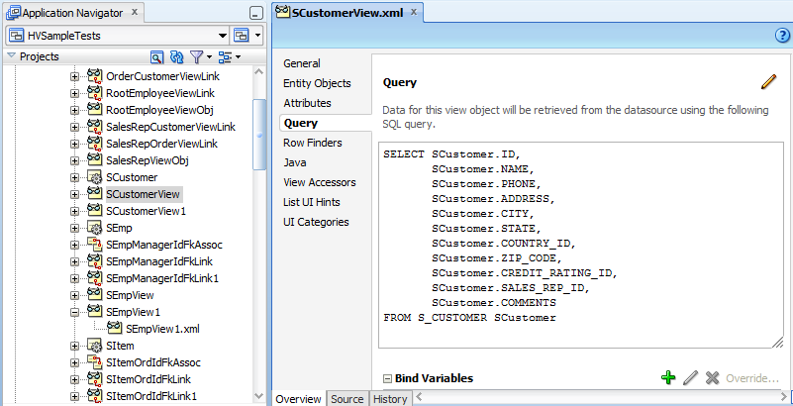
Task: Close the Application Navigator tab
Action: tap(135, 12)
